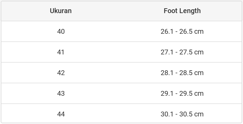Click '29.5 cm' in the size 43 row

[x=191, y=93]
